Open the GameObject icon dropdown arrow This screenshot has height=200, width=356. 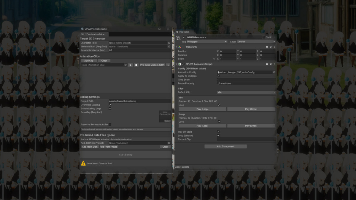[x=180, y=39]
